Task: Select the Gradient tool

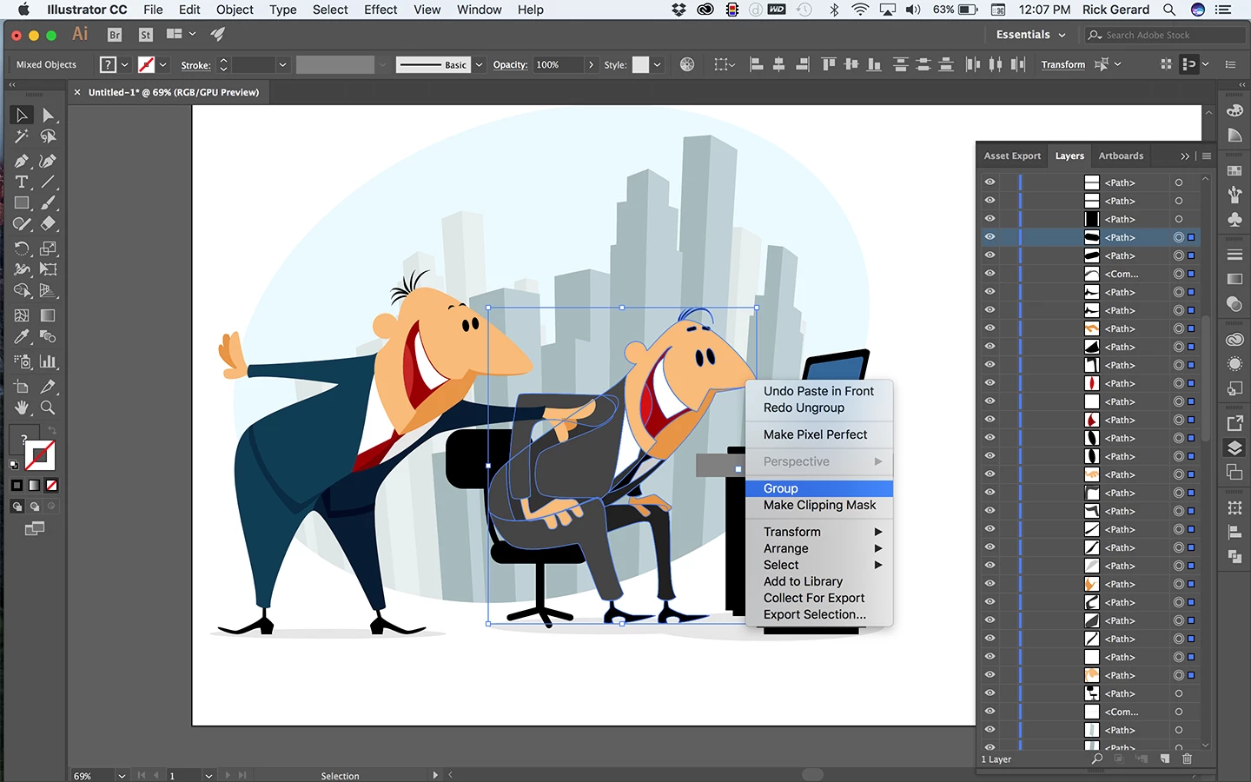Action: [x=49, y=315]
